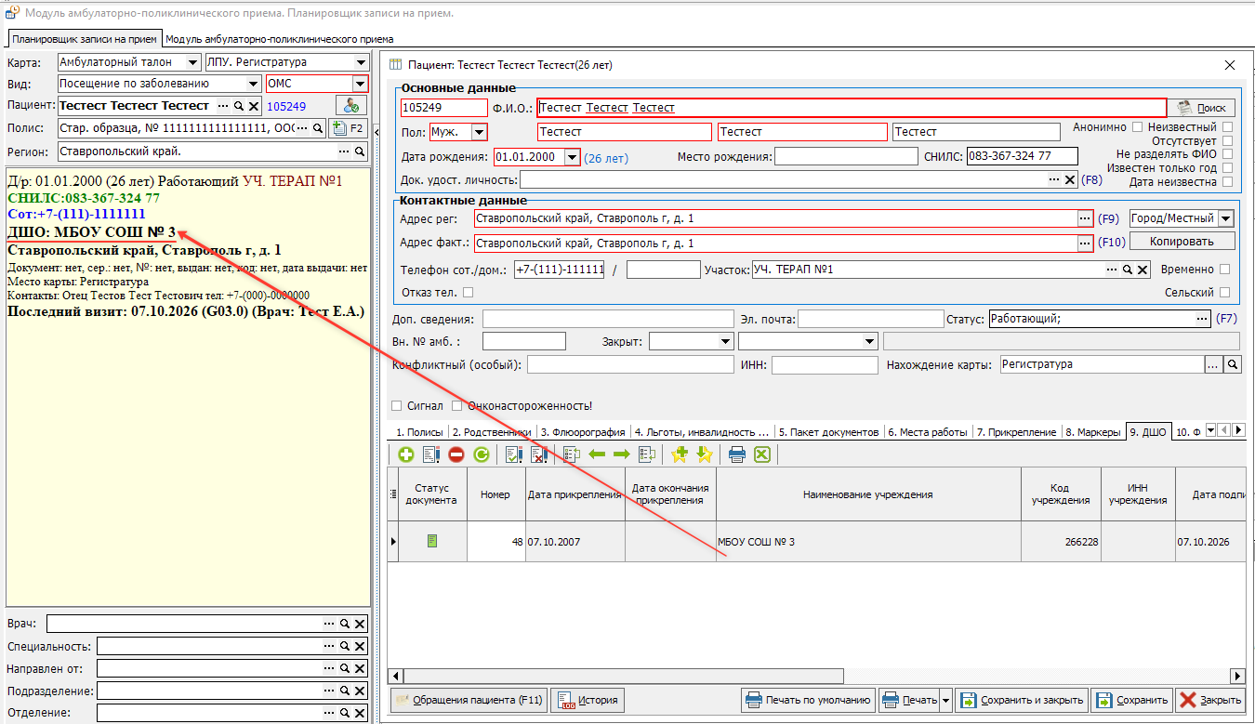The height and width of the screenshot is (724, 1255).
Task: Click the Поиск button
Action: pos(1203,108)
